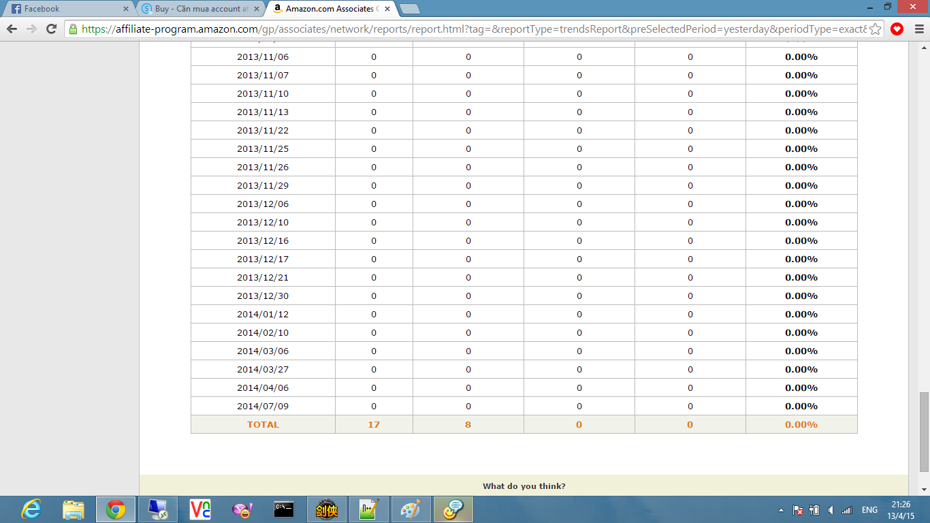Open Paint from the taskbar
The width and height of the screenshot is (930, 523).
[x=411, y=509]
